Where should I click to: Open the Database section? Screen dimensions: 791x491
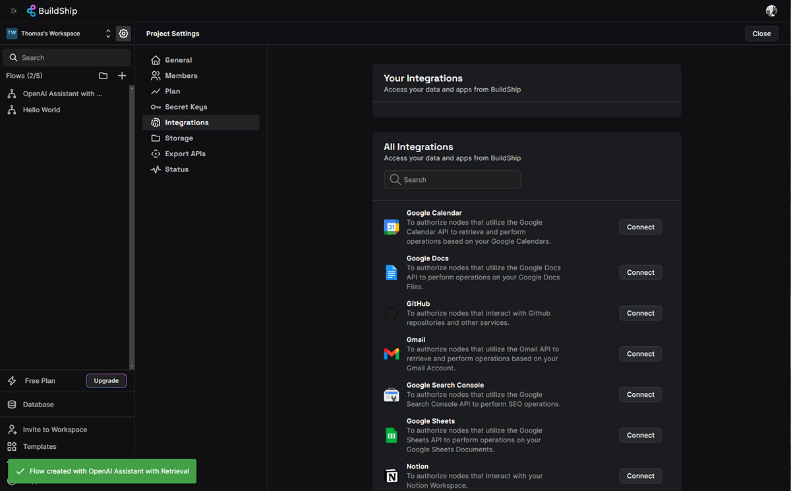[38, 405]
